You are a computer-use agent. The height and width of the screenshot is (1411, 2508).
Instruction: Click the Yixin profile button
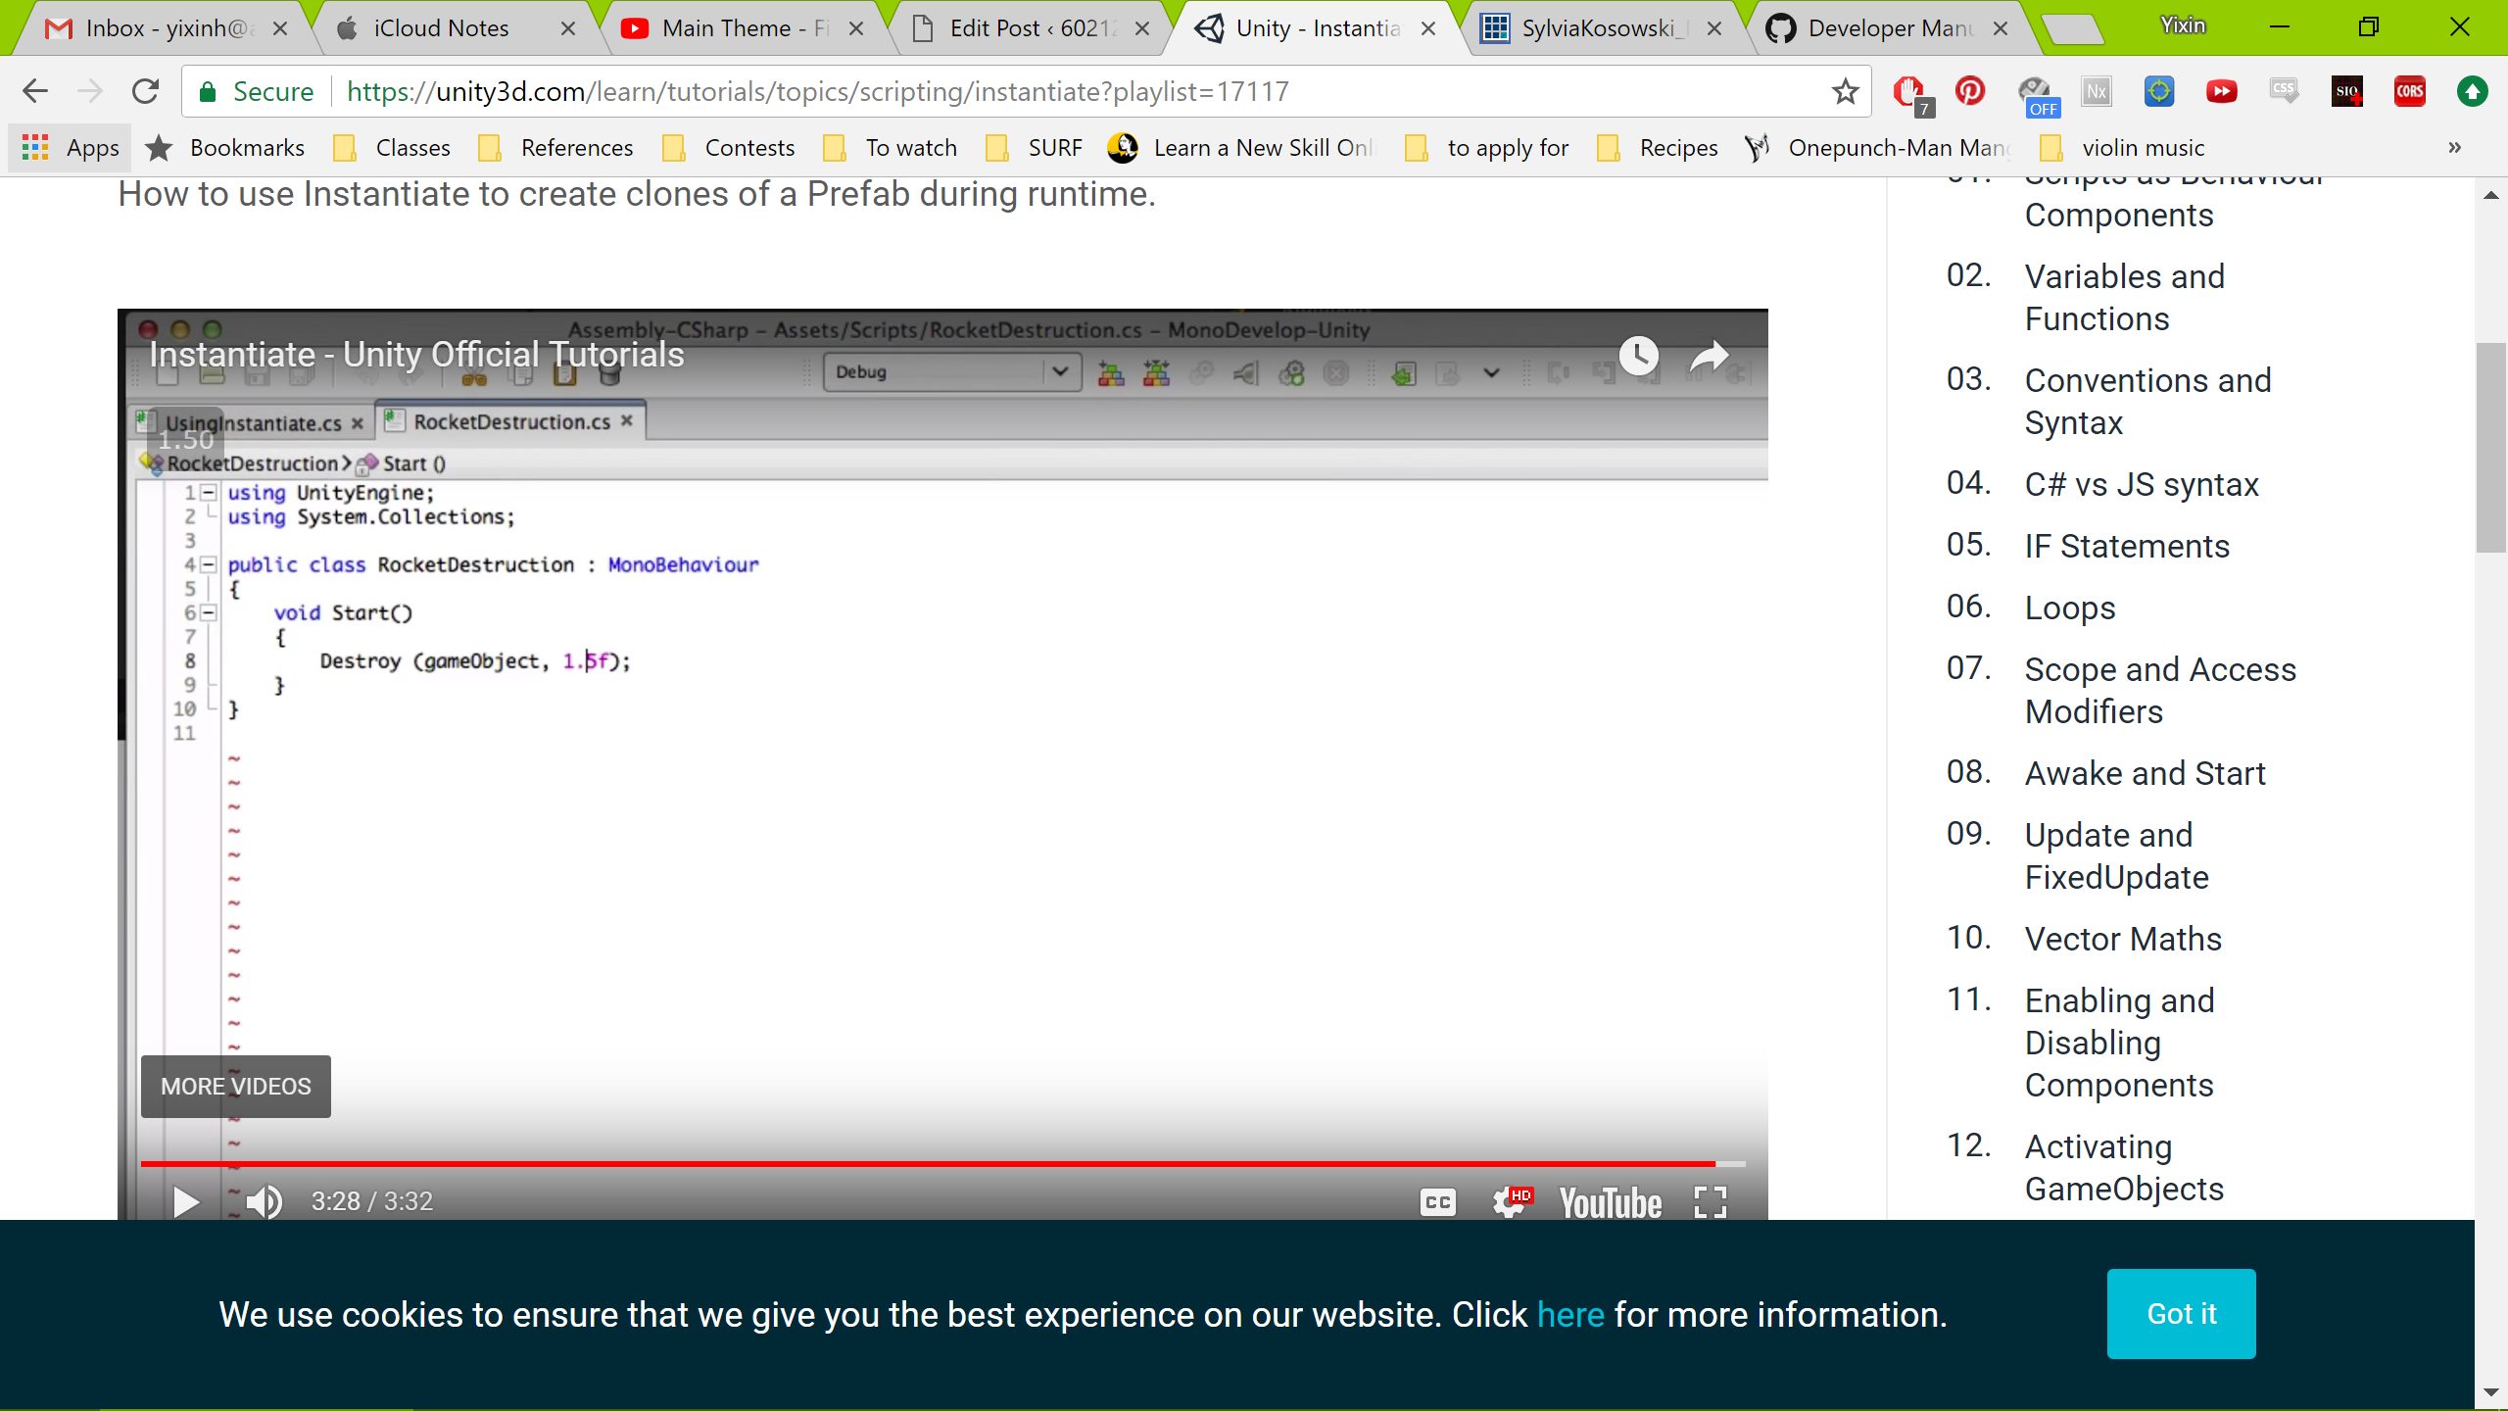coord(2183,25)
